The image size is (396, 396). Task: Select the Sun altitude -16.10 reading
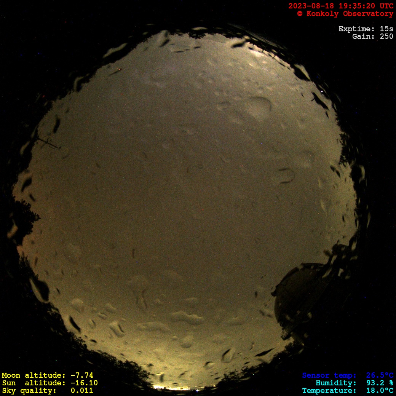[49, 383]
